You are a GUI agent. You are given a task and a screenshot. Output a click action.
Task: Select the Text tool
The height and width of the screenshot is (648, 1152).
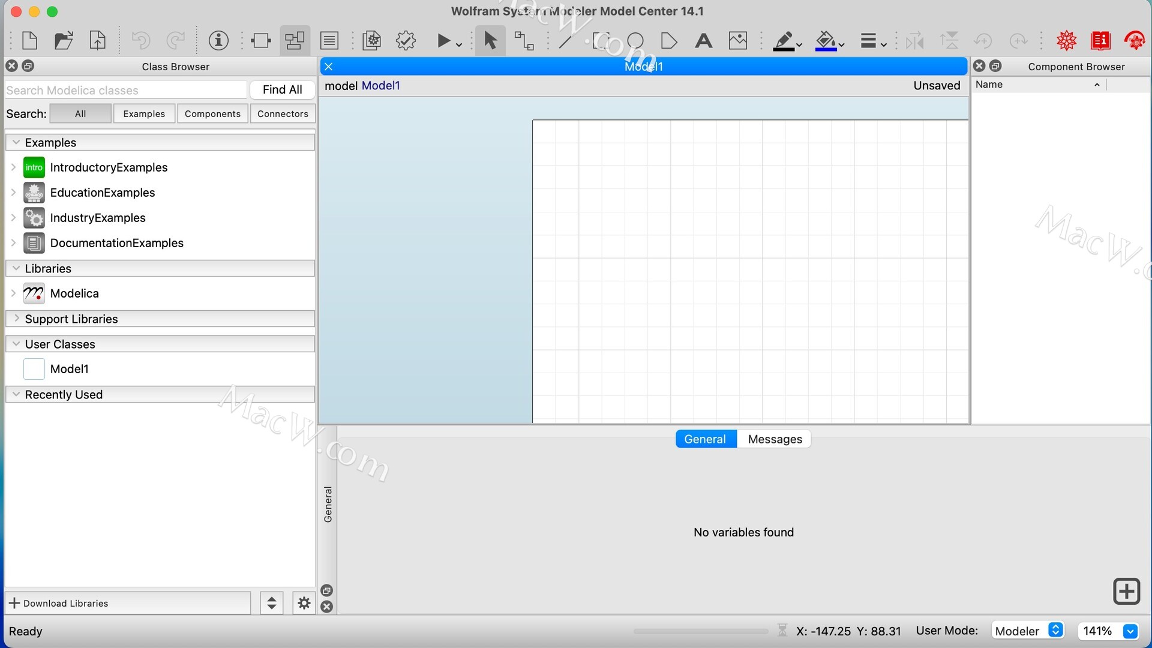(703, 41)
